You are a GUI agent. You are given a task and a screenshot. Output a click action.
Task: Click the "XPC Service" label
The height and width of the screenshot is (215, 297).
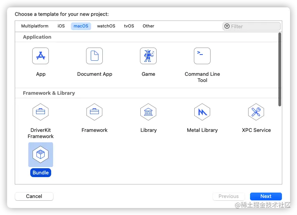(256, 130)
